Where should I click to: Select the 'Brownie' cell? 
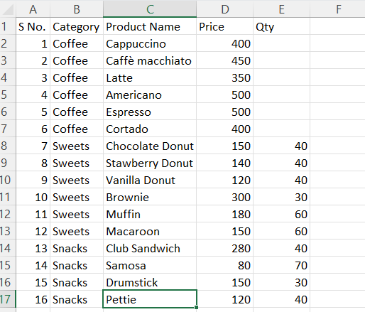(x=150, y=197)
